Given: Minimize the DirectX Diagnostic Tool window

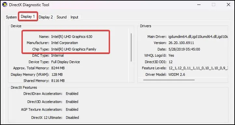Looking at the screenshot, I should coord(199,5).
